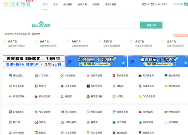The image size is (188, 135).
Task: Focus the Baidu search input field
Action: click(98, 25)
